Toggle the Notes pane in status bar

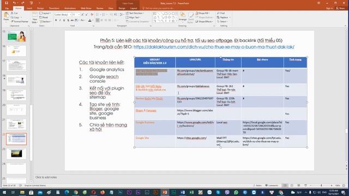click(257, 185)
